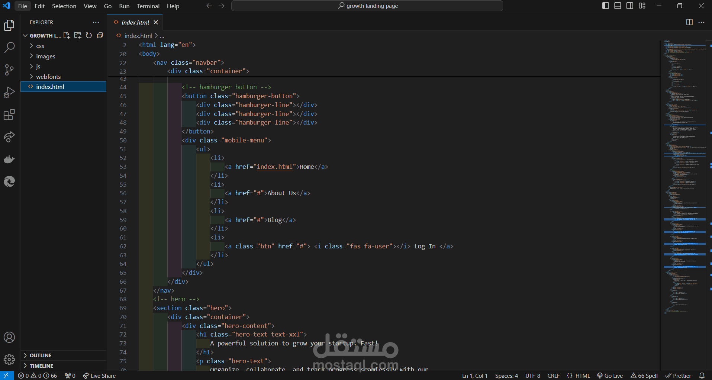Screen dimensions: 712x380
Task: Change indentation via Spaces: 4
Action: [x=506, y=376]
